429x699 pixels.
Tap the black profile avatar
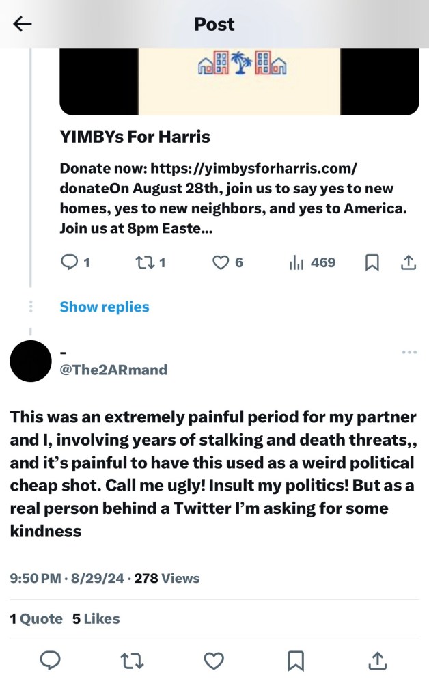pos(31,361)
